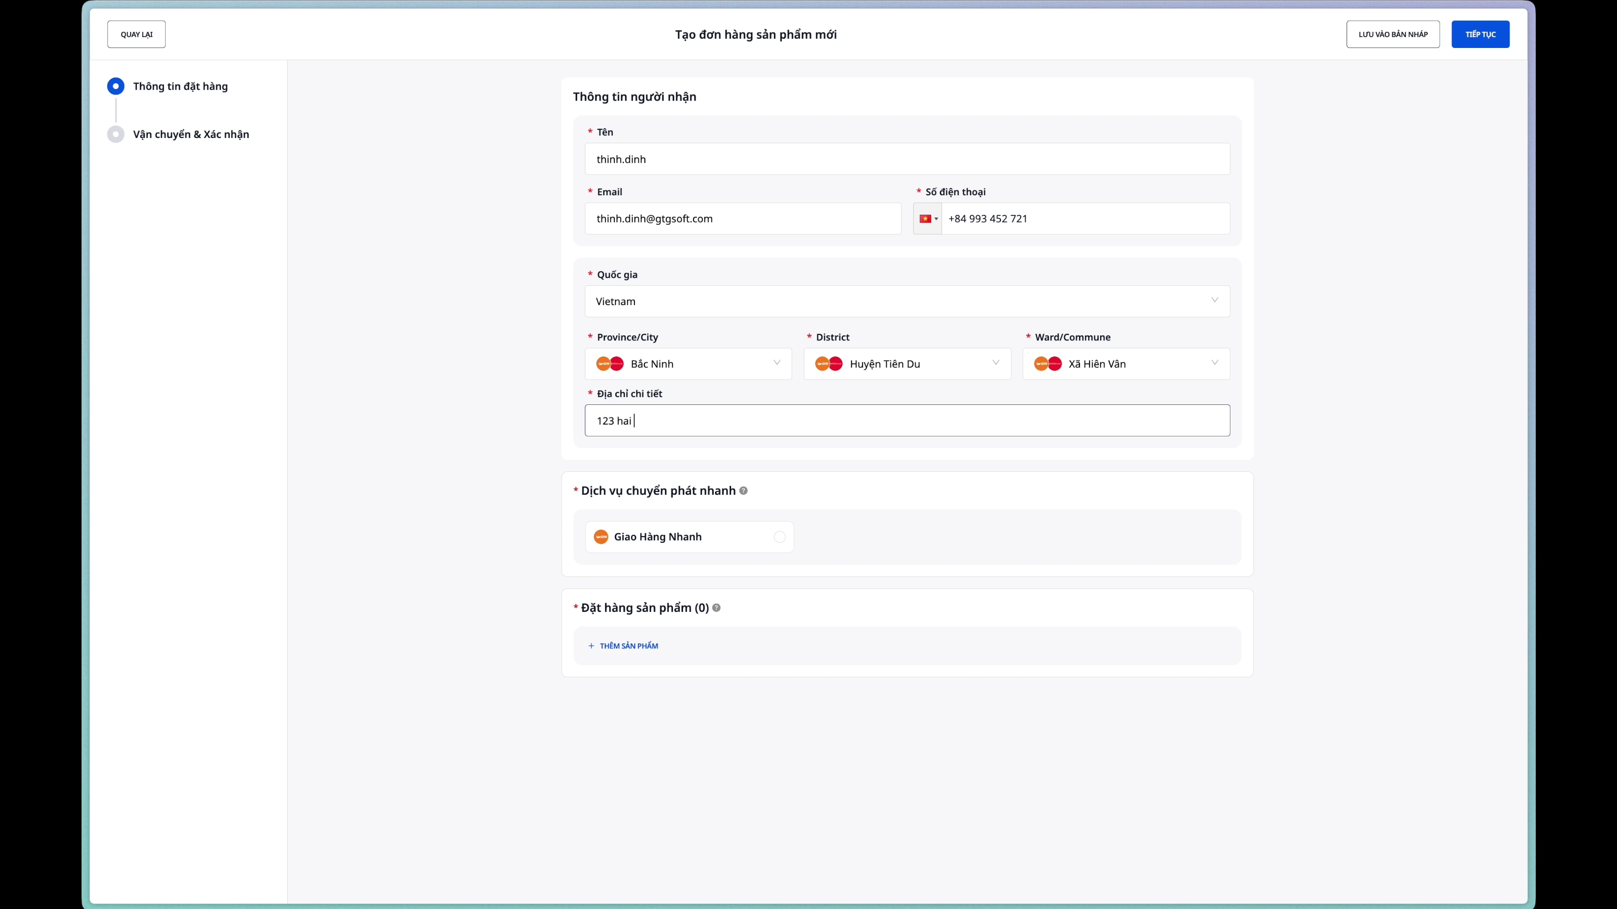Click the Giao Hàng Nhanh orange logo

click(601, 537)
